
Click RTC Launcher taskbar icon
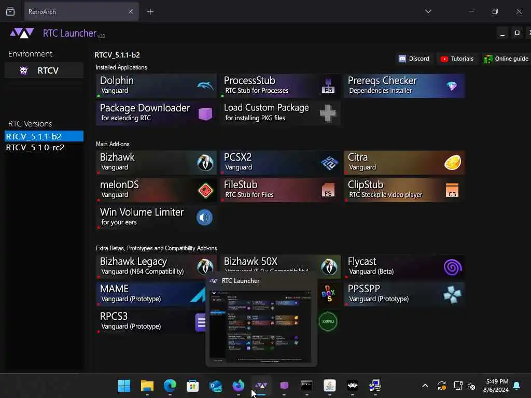261,386
